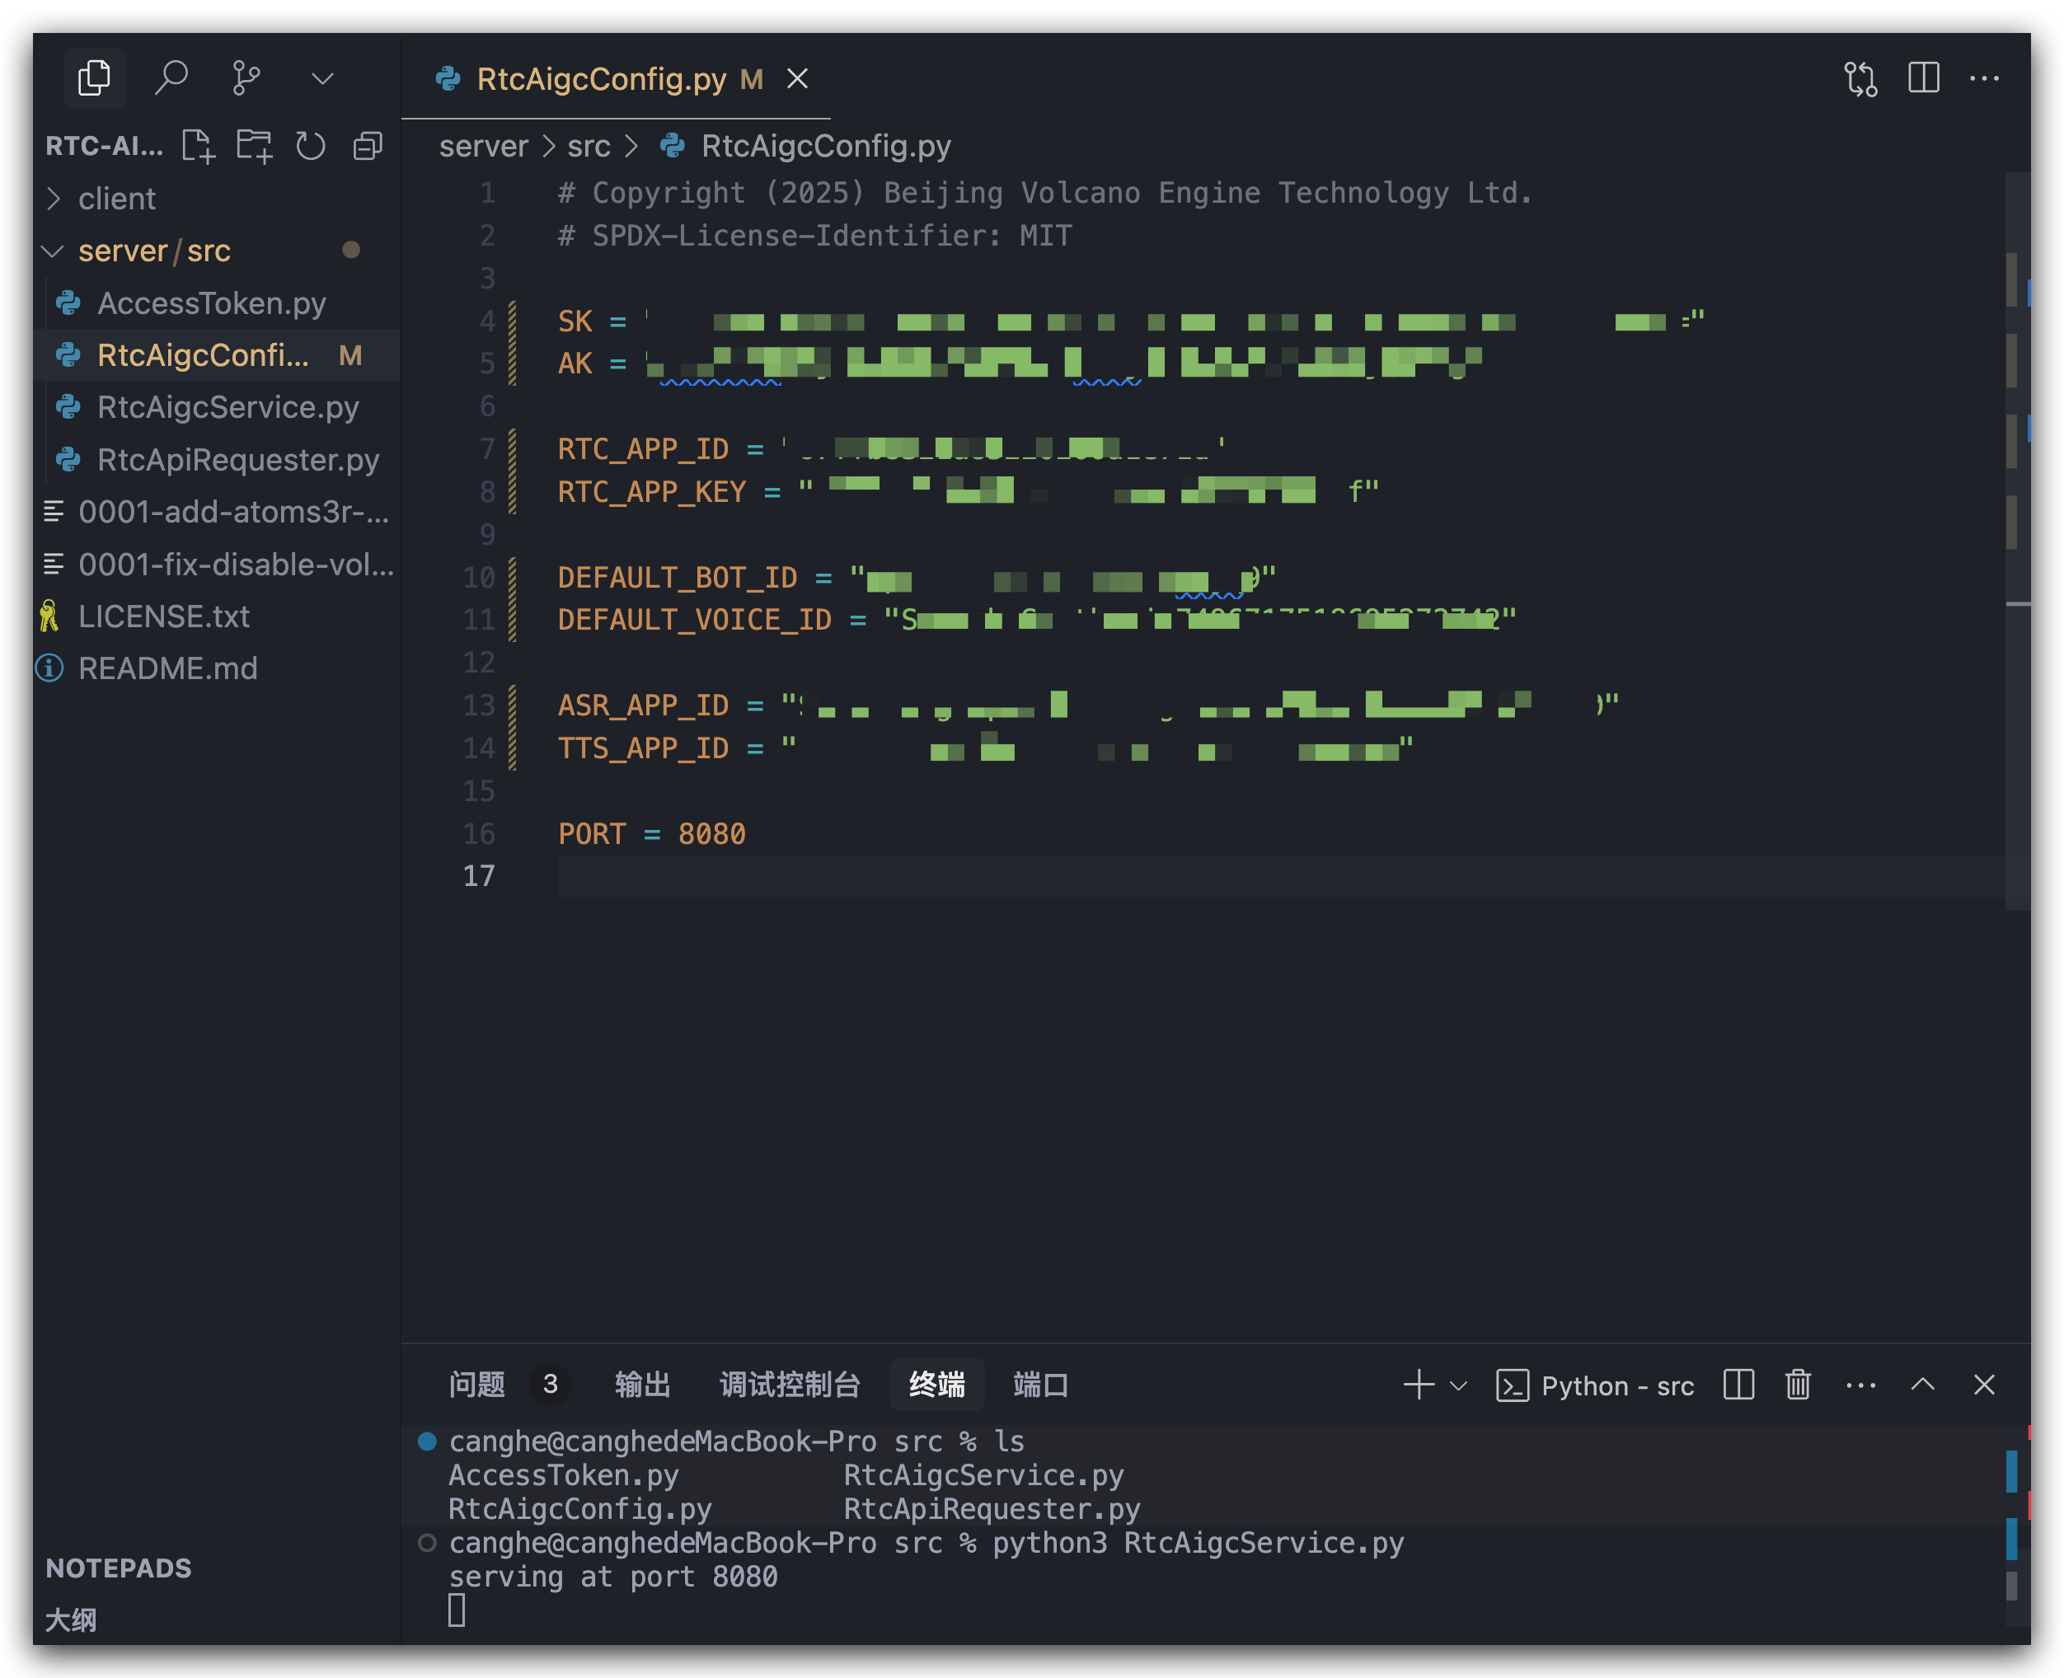Open the compare changes icon in editor toolbar
This screenshot has width=2064, height=1678.
point(1860,78)
